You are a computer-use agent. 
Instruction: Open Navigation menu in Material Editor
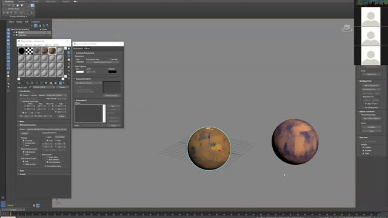click(x=38, y=45)
